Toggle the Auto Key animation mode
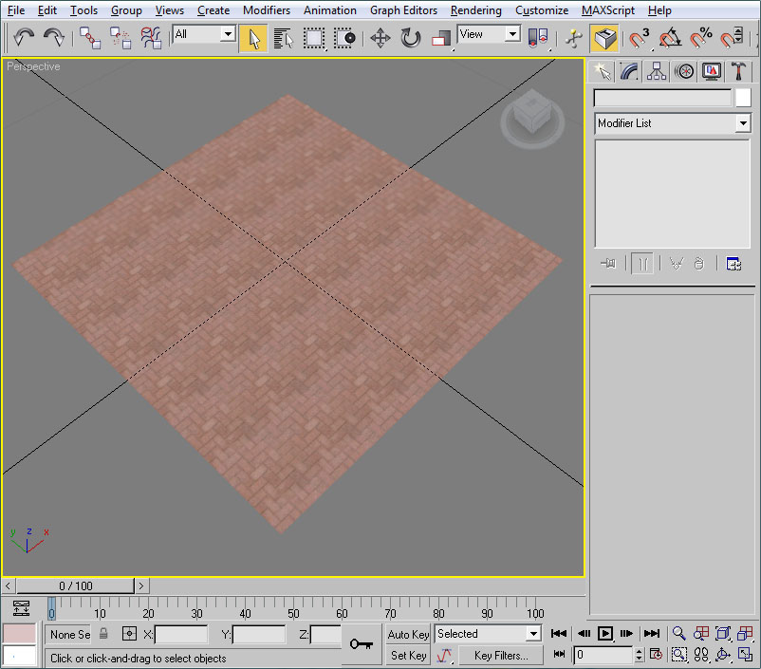This screenshot has height=669, width=761. (x=408, y=634)
